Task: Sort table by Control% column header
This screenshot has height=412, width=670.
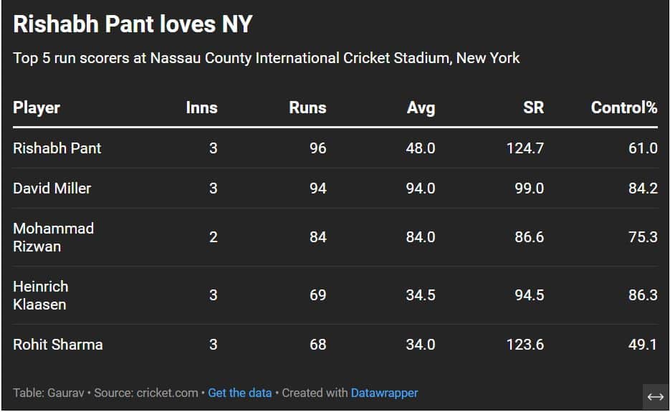Action: click(623, 108)
